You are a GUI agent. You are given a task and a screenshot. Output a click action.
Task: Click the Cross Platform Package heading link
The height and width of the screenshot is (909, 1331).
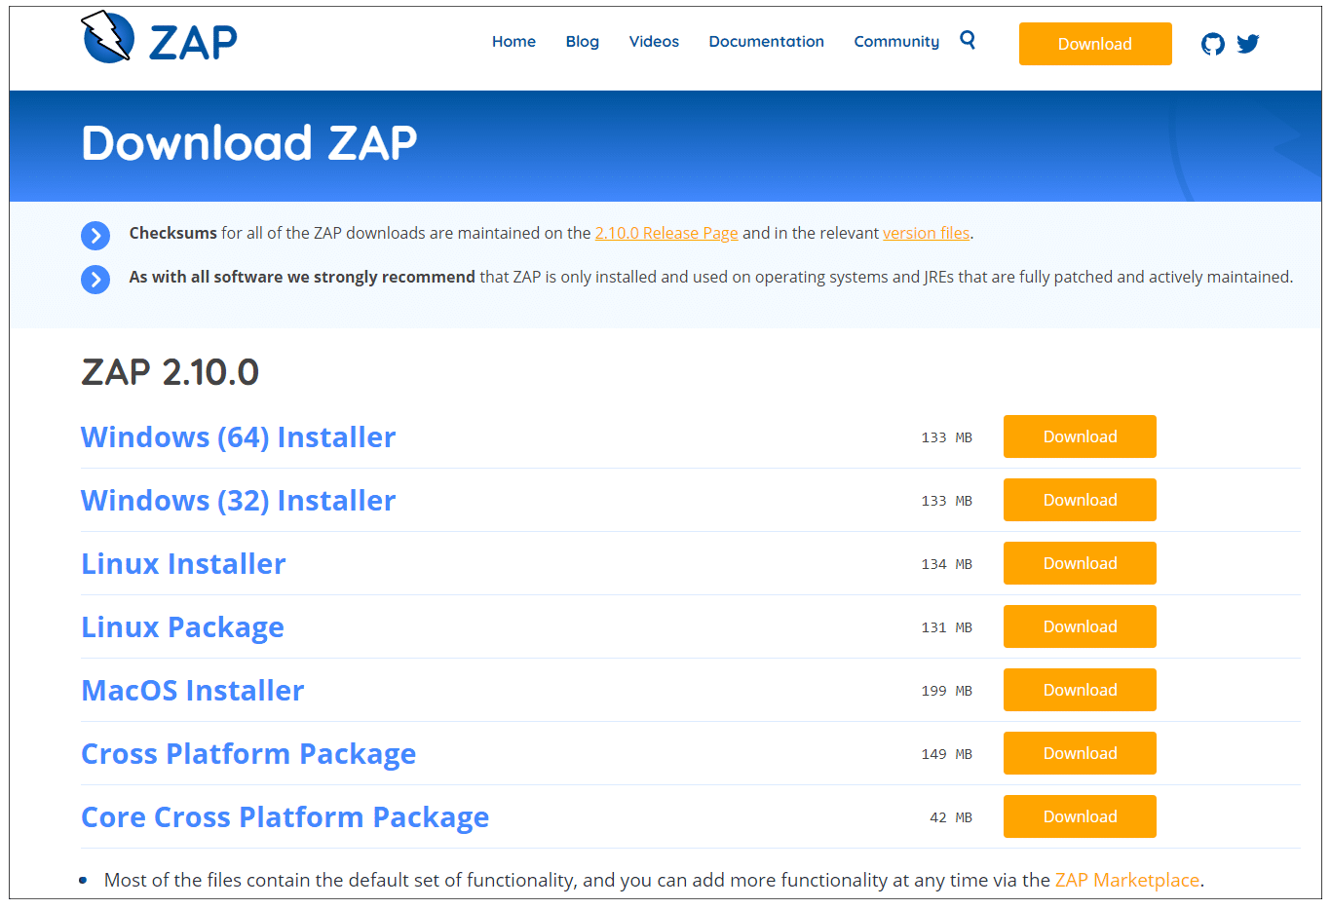point(247,753)
